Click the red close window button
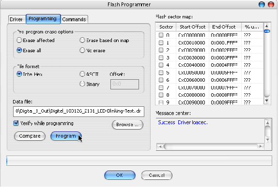 (271, 4)
